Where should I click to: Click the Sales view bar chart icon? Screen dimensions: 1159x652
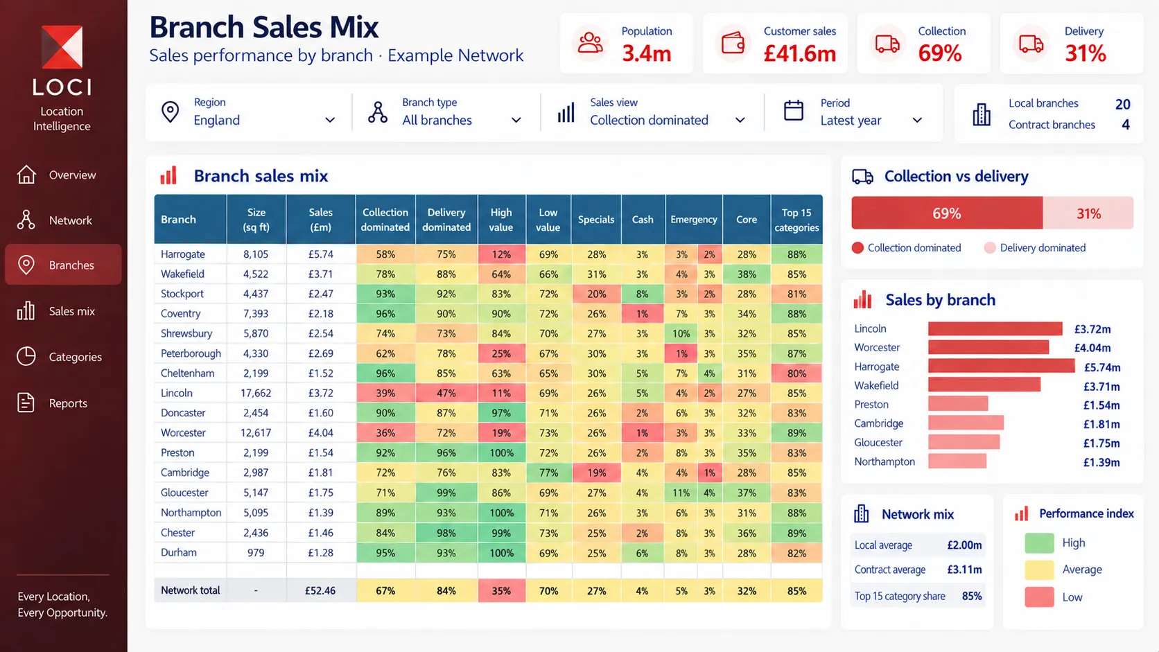tap(566, 112)
